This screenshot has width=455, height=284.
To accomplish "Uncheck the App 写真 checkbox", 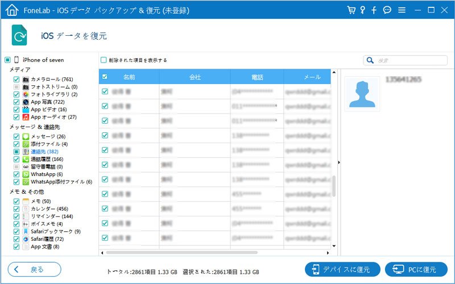I will [x=16, y=102].
